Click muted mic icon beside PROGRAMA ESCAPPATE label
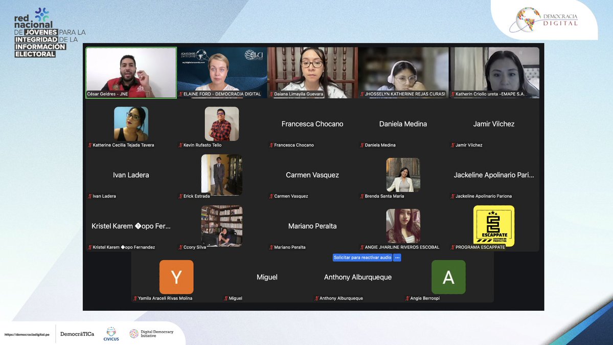 coord(452,247)
